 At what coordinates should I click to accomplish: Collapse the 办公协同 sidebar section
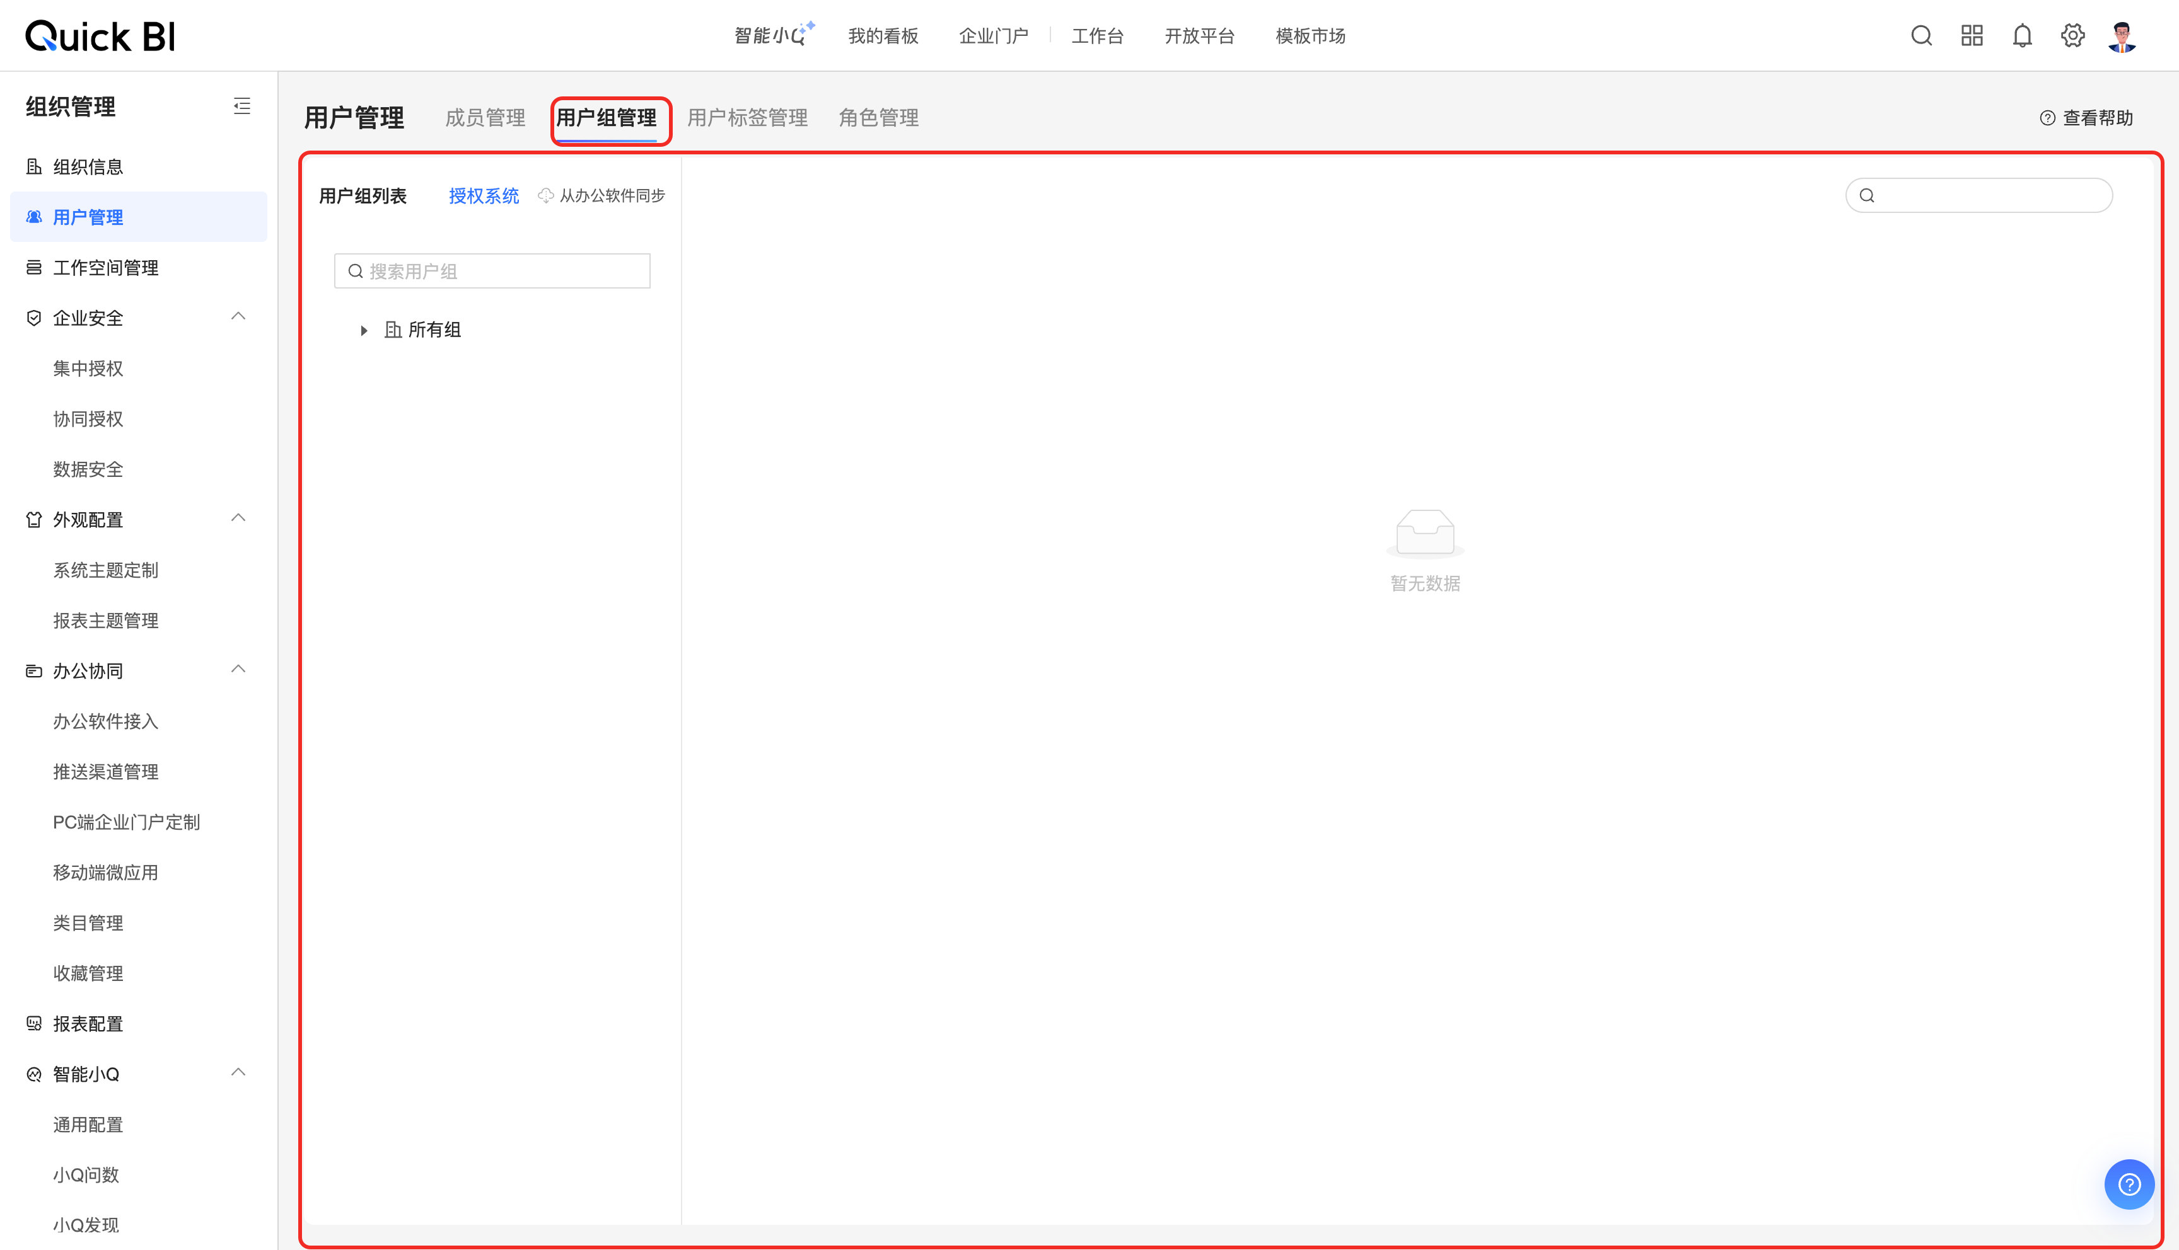(x=239, y=670)
